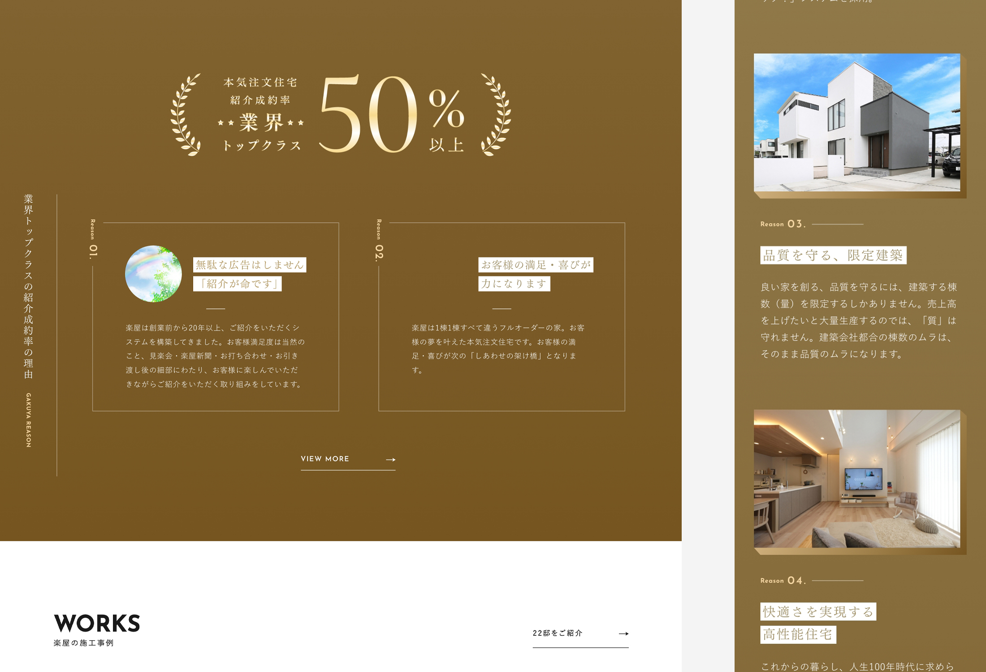The height and width of the screenshot is (672, 986).
Task: Click the 快適さを実現する heading
Action: pyautogui.click(x=818, y=612)
